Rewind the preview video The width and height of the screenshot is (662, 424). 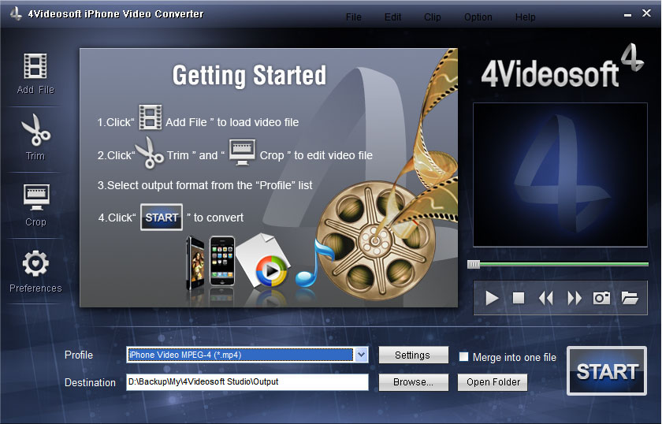[546, 298]
